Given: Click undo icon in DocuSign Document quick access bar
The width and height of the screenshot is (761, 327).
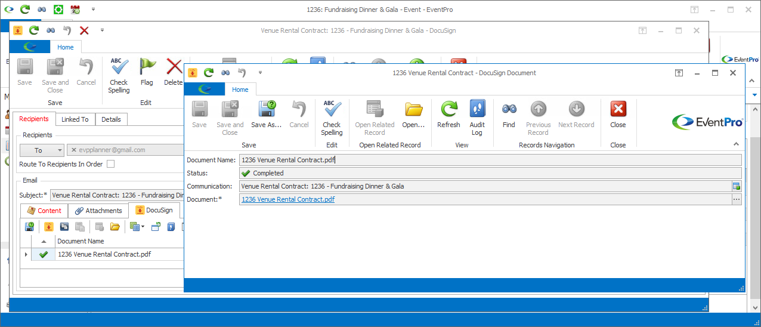Looking at the screenshot, I should tap(242, 73).
